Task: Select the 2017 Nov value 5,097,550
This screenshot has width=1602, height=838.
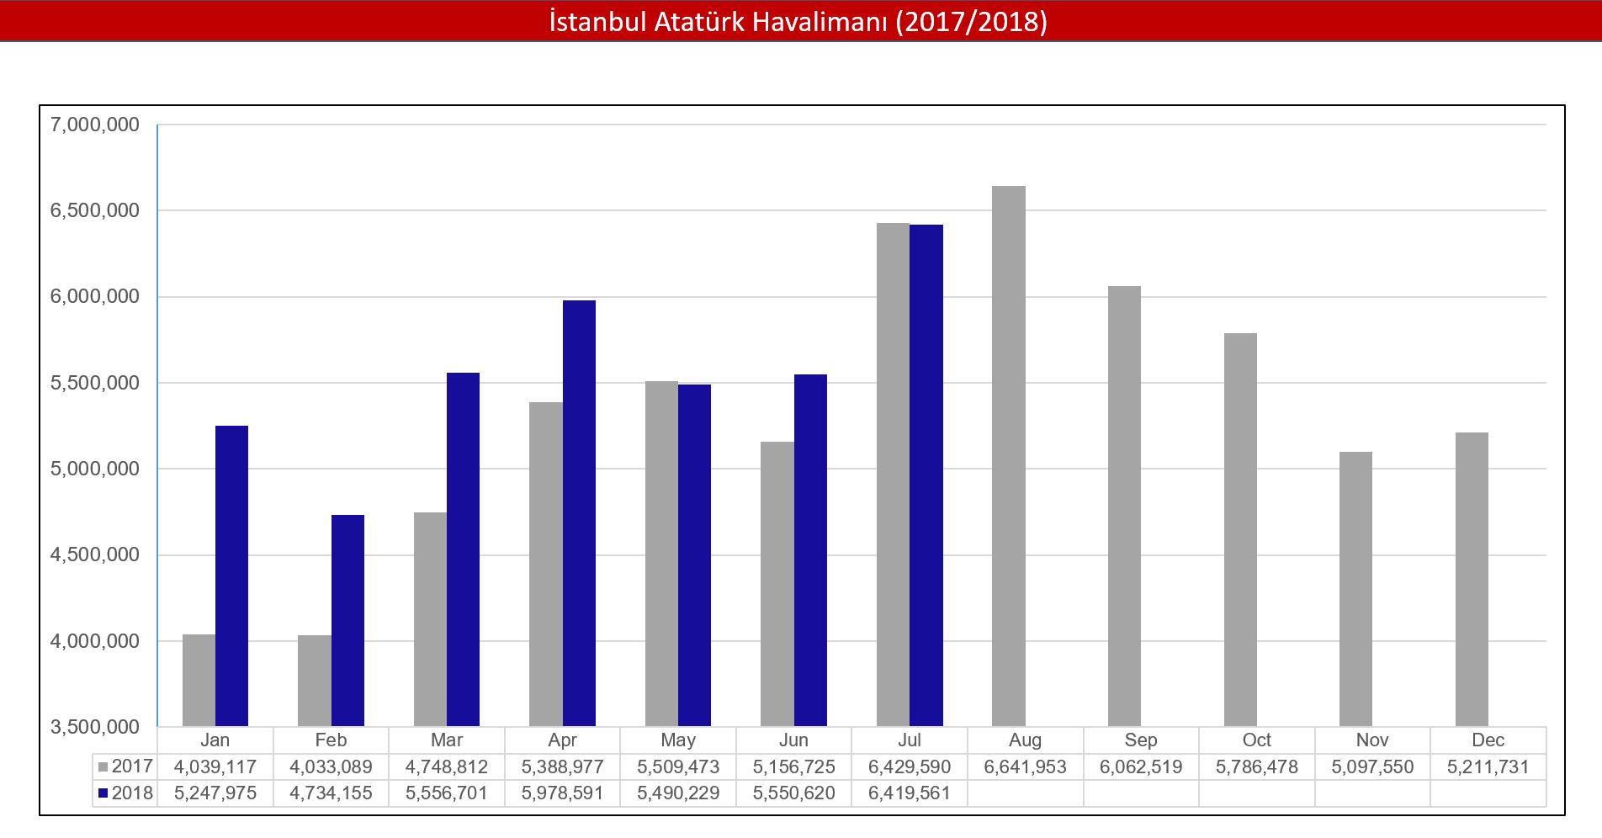Action: 1372,767
